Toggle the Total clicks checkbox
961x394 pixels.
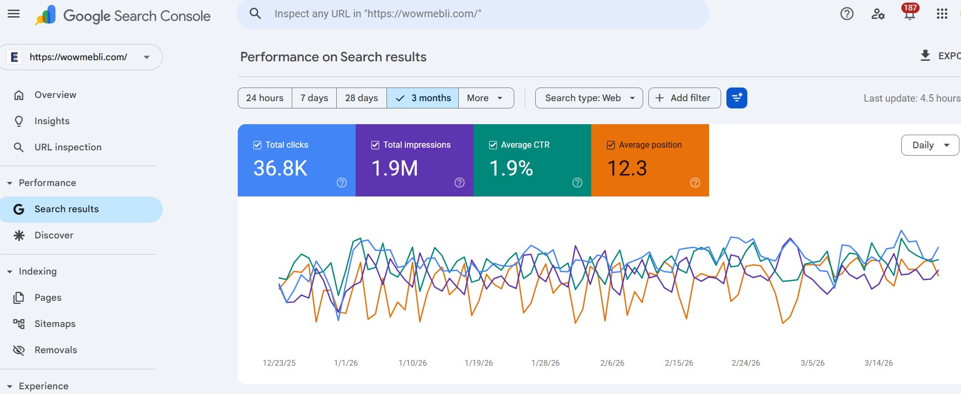(x=257, y=145)
